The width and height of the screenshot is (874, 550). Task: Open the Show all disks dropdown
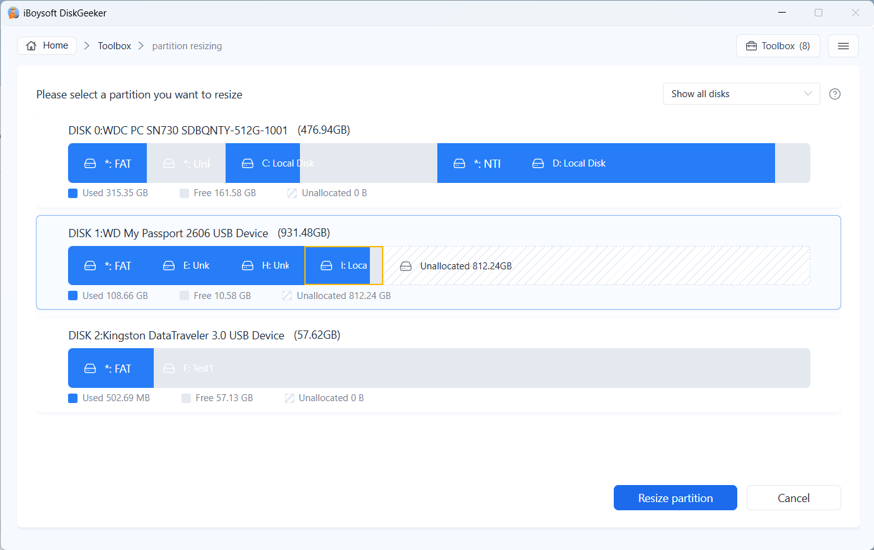(x=741, y=94)
